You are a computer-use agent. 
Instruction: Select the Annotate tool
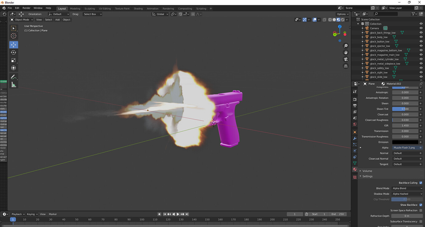[x=14, y=77]
